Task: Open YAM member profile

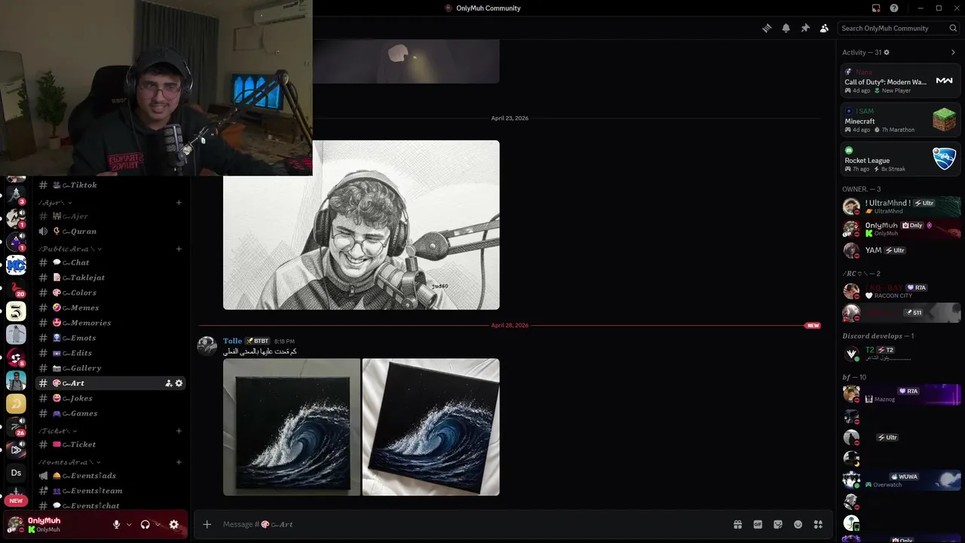Action: point(901,250)
